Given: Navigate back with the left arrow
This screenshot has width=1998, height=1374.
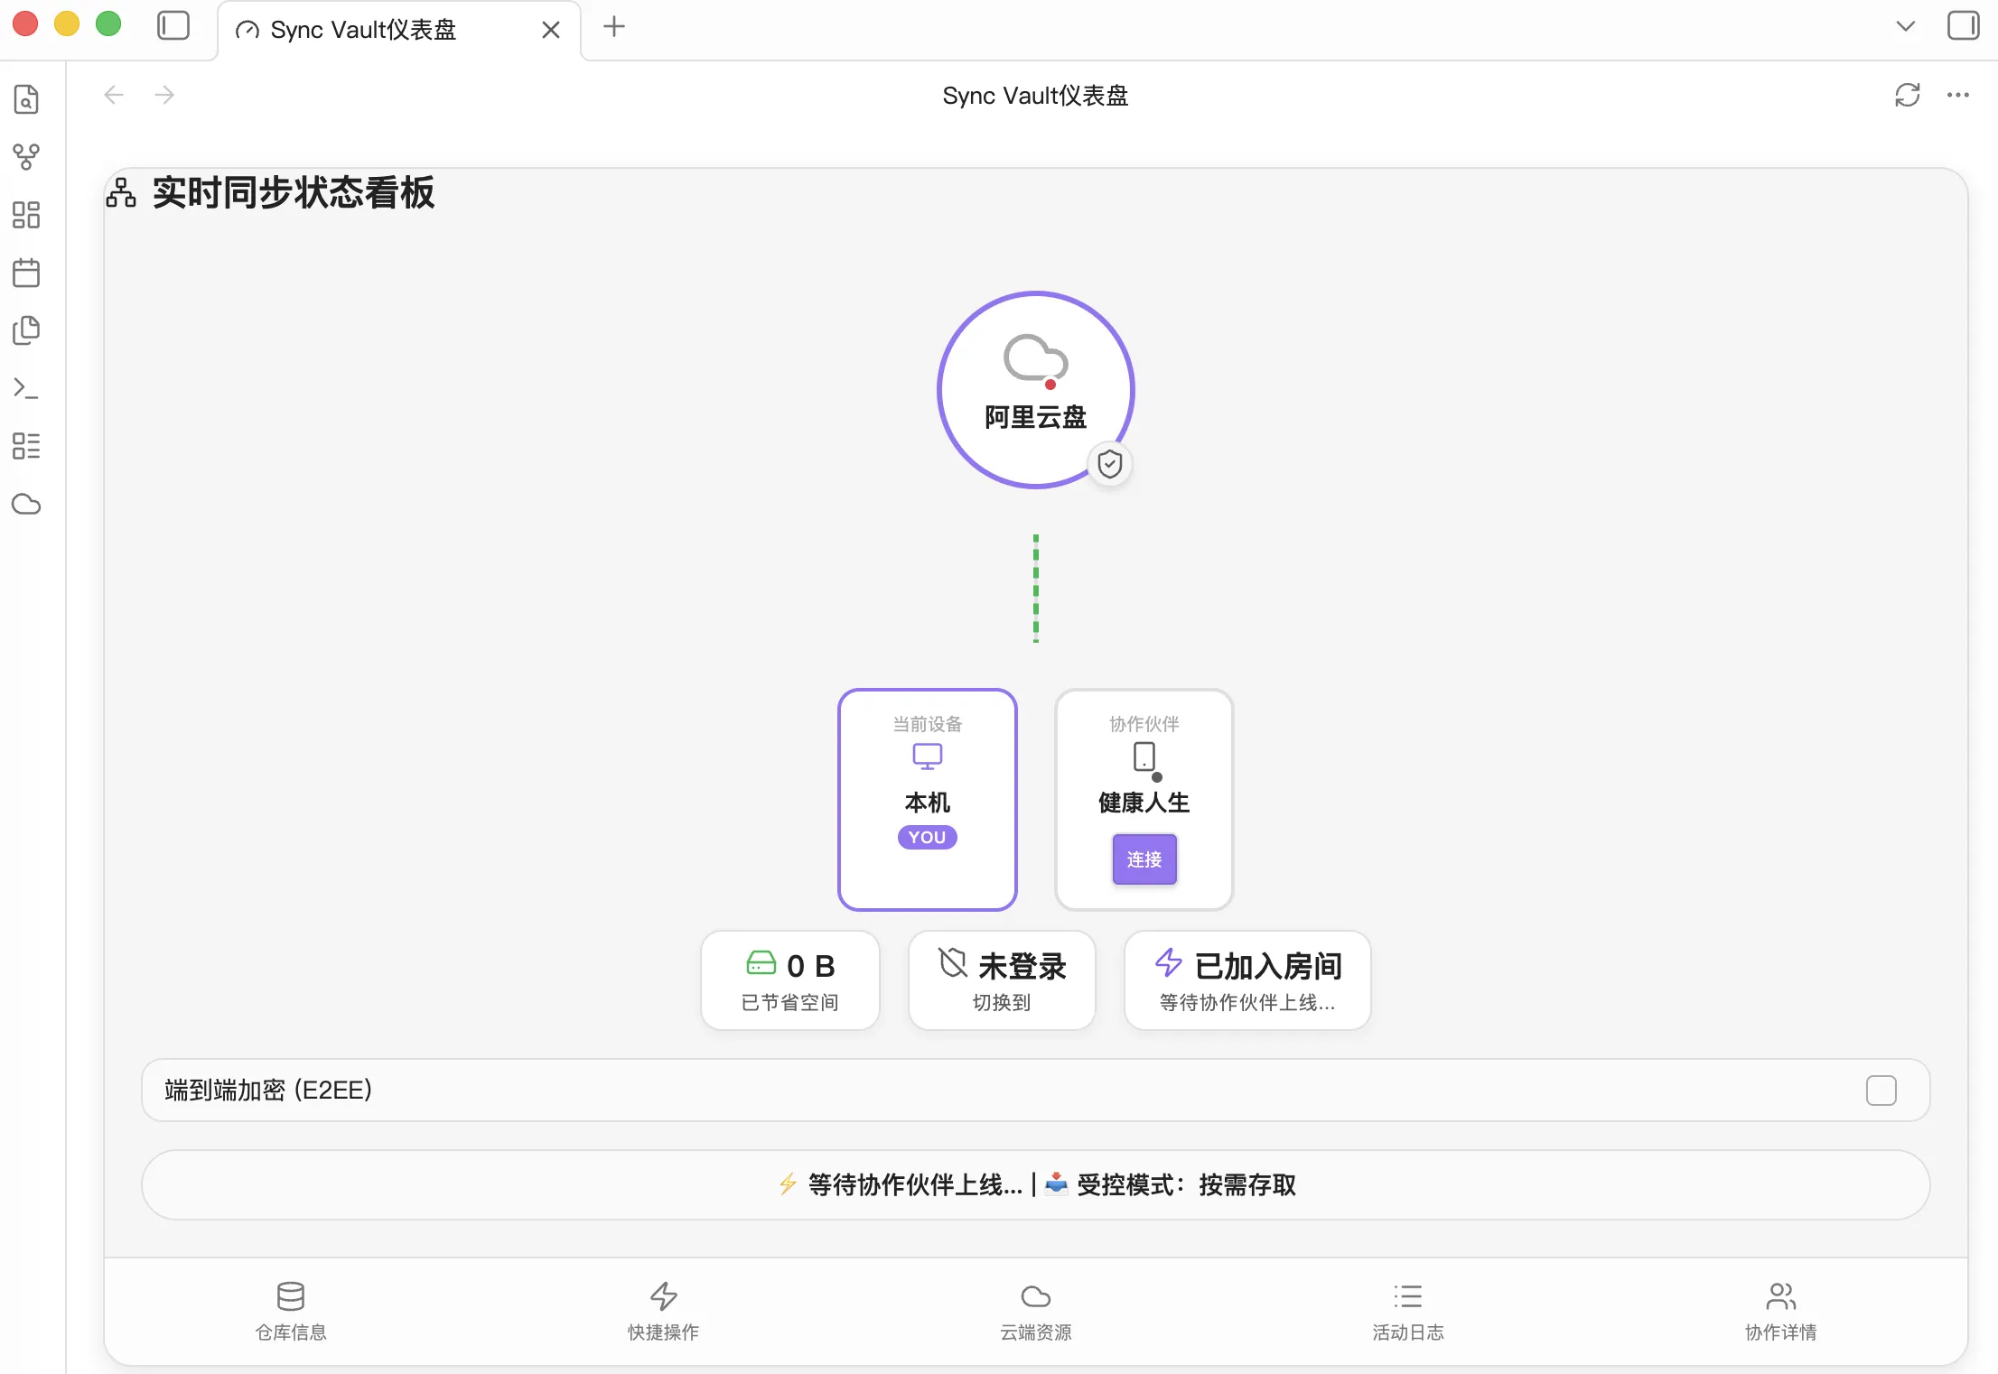Looking at the screenshot, I should click(x=114, y=95).
